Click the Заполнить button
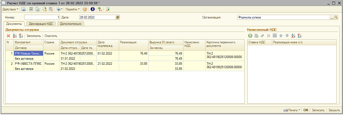 (34, 36)
